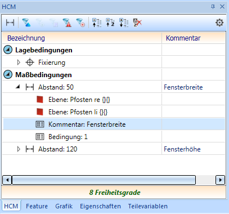Click the Fensterhöhe comment cell
This screenshot has width=229, height=214.
coord(194,149)
